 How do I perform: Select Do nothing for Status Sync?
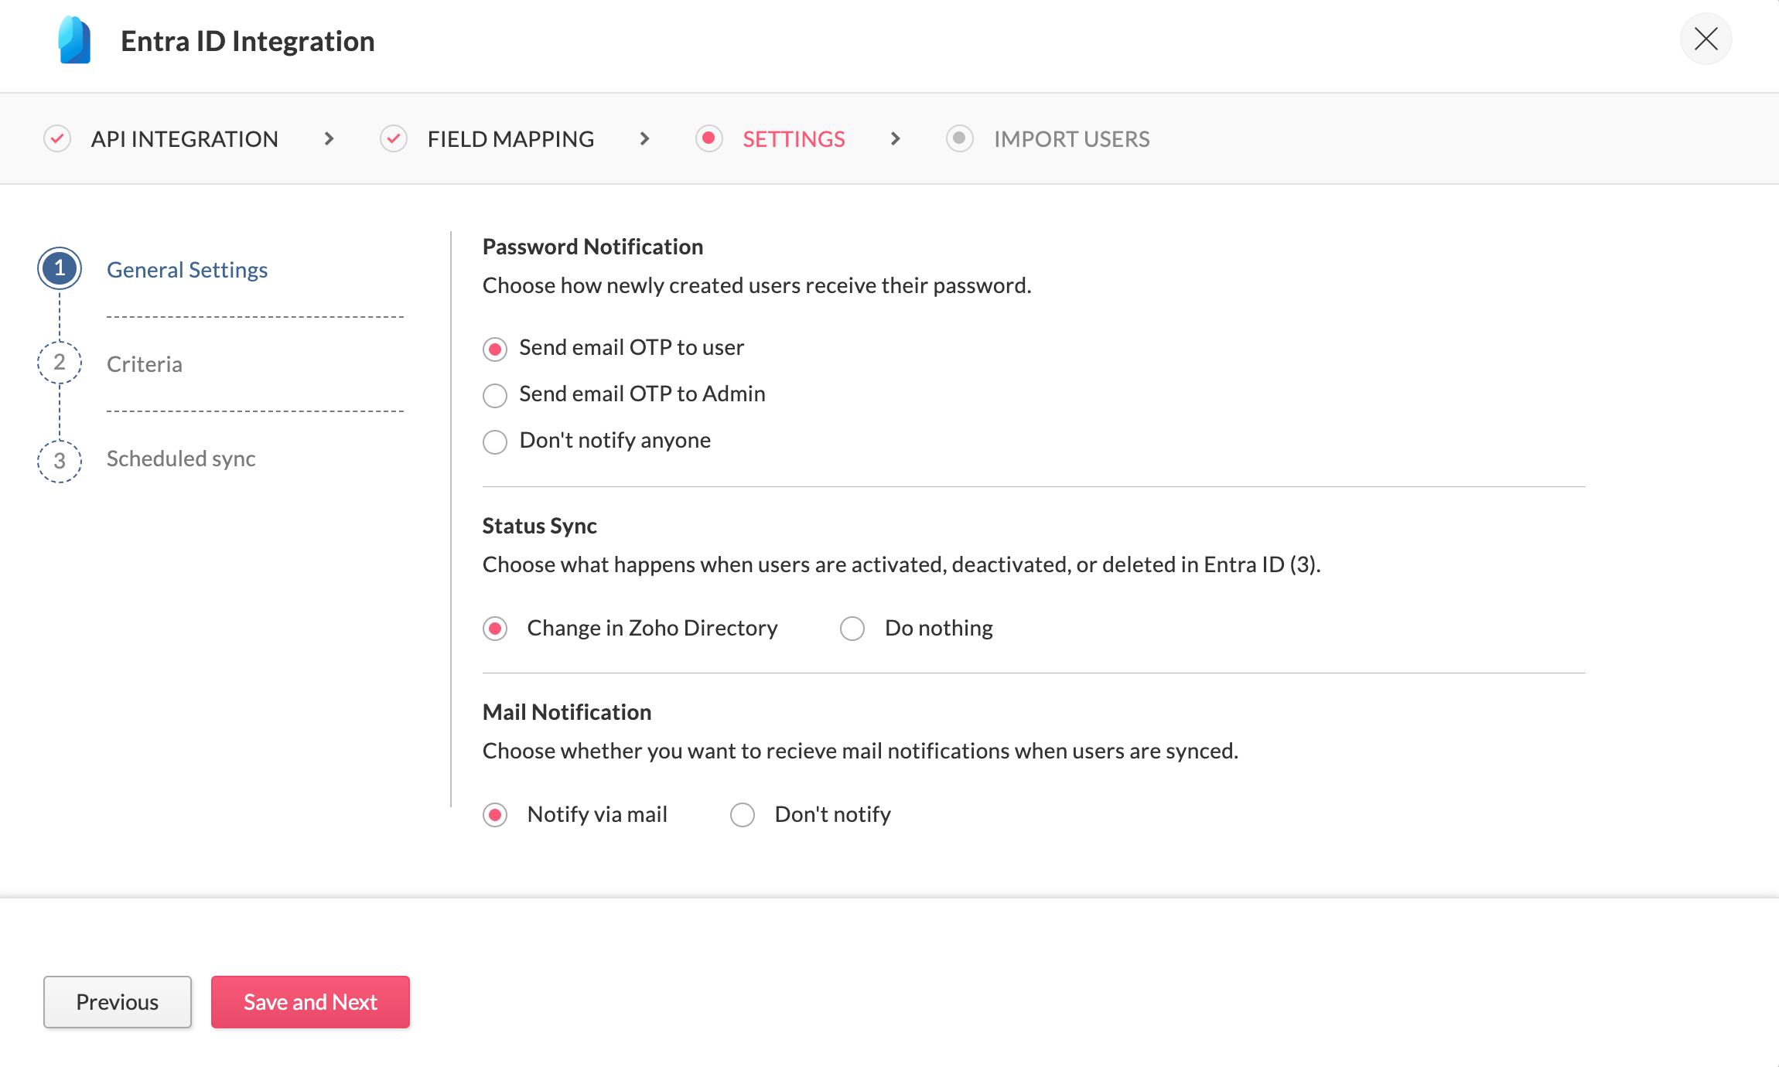coord(852,629)
